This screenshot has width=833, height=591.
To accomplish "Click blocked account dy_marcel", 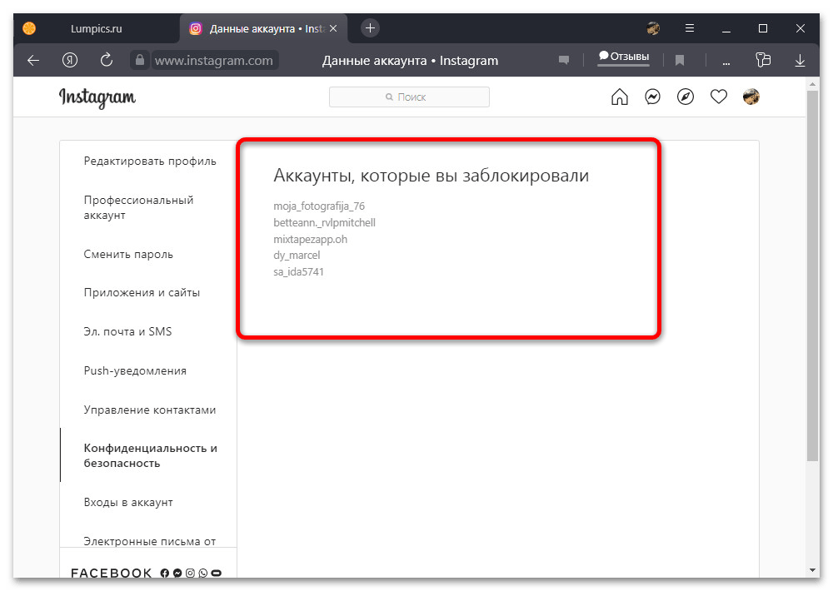I will pos(297,255).
